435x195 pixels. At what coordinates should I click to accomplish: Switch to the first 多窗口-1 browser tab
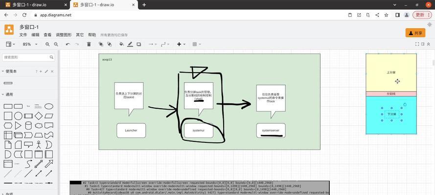pyautogui.click(x=35, y=5)
